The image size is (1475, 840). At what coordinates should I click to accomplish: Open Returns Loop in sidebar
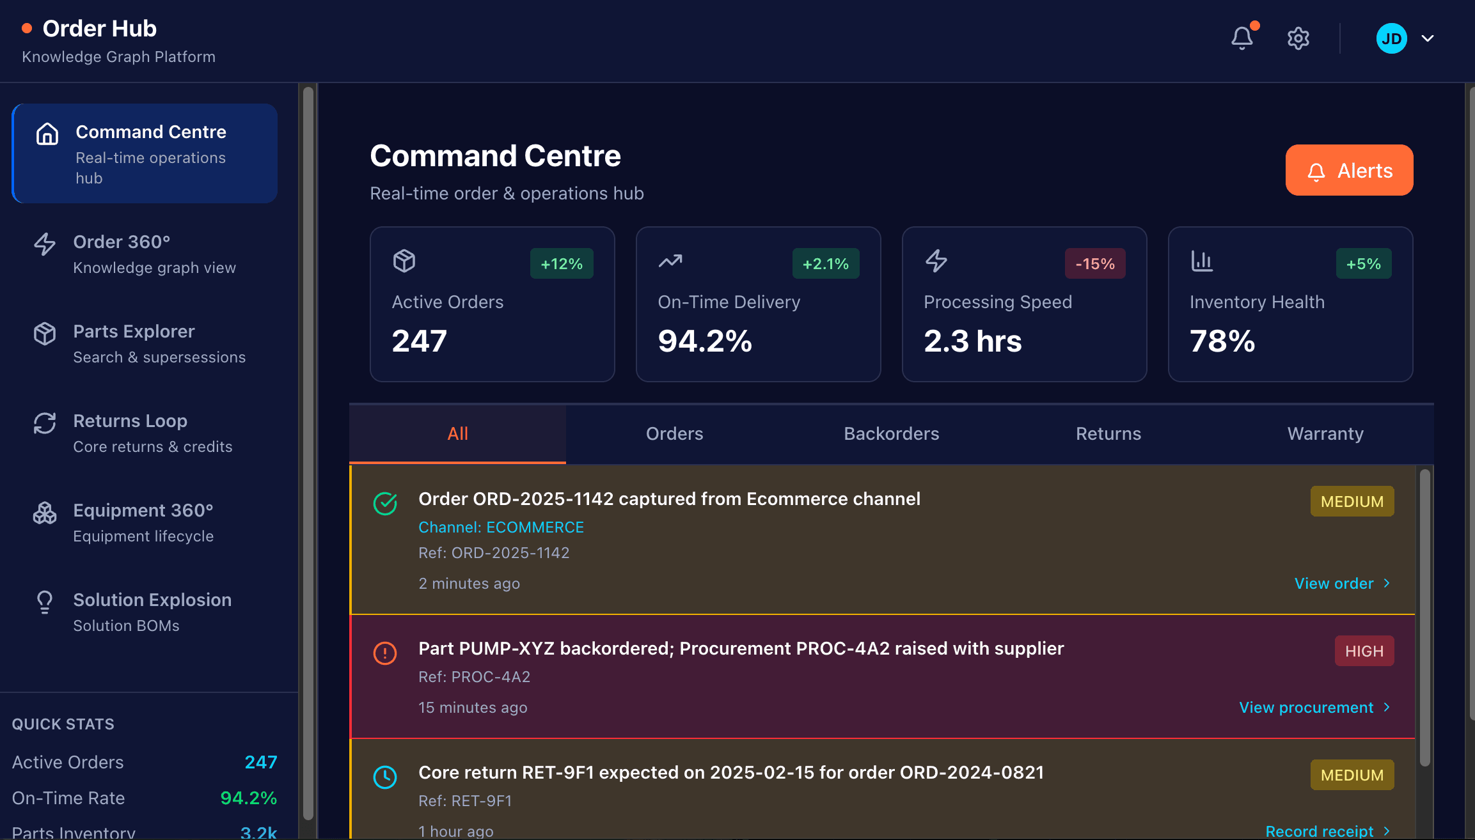(x=145, y=433)
